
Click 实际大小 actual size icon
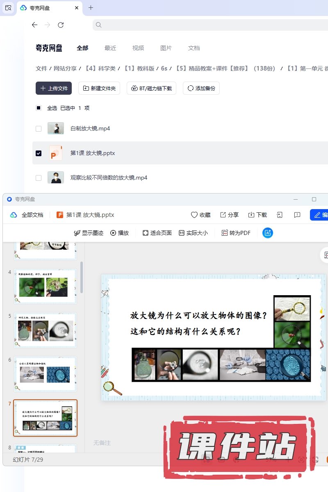coord(182,233)
